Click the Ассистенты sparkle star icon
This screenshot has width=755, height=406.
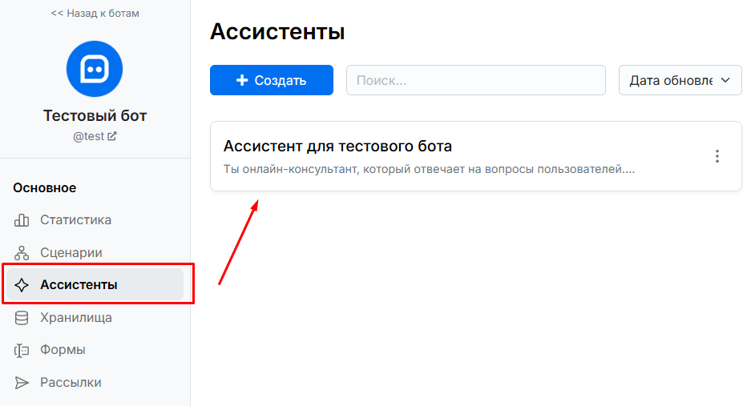pyautogui.click(x=21, y=285)
